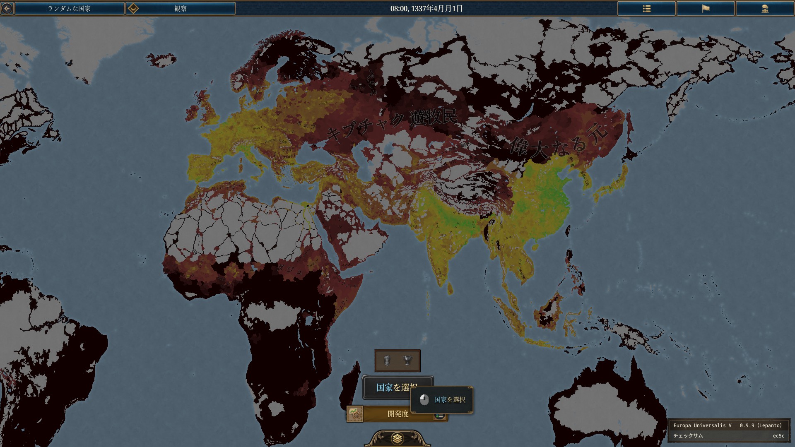Click the Europa Universalis V version label
The width and height of the screenshot is (795, 447).
pos(727,425)
